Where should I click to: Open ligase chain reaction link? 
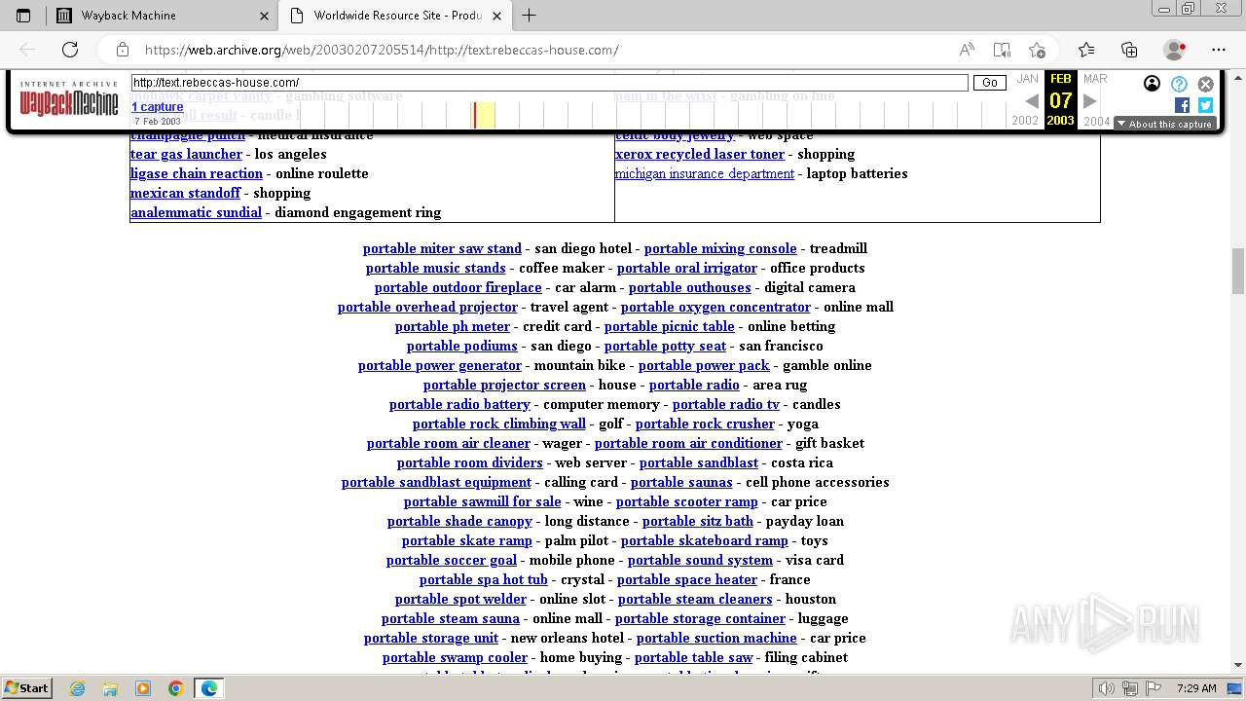click(197, 173)
